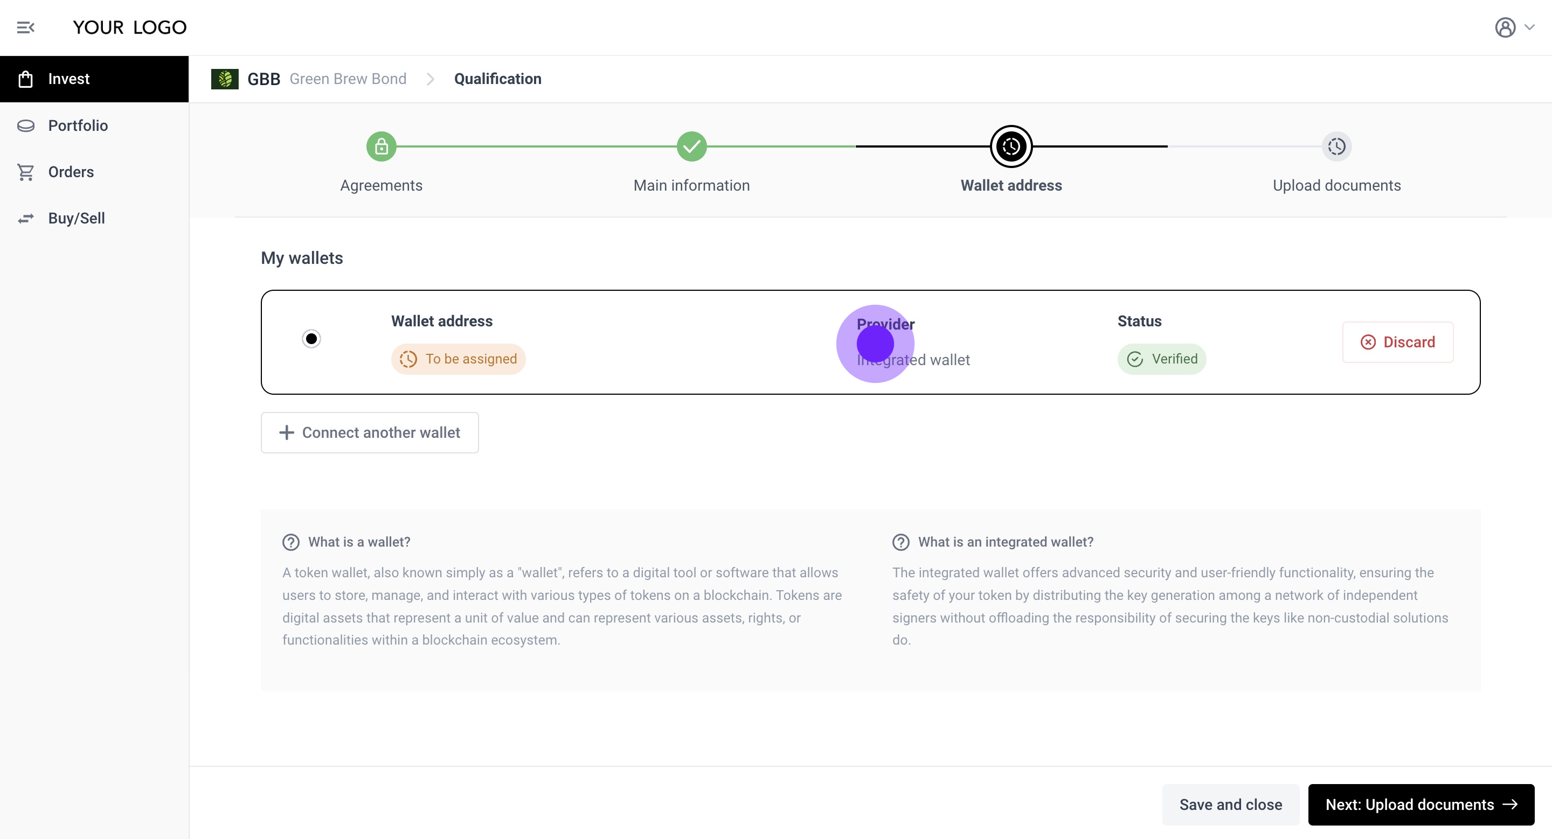This screenshot has width=1552, height=839.
Task: Collapse the sidebar menu icon
Action: pos(25,27)
